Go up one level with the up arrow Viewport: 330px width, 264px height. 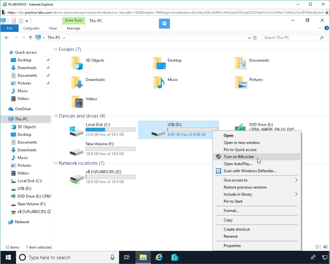(x=31, y=38)
